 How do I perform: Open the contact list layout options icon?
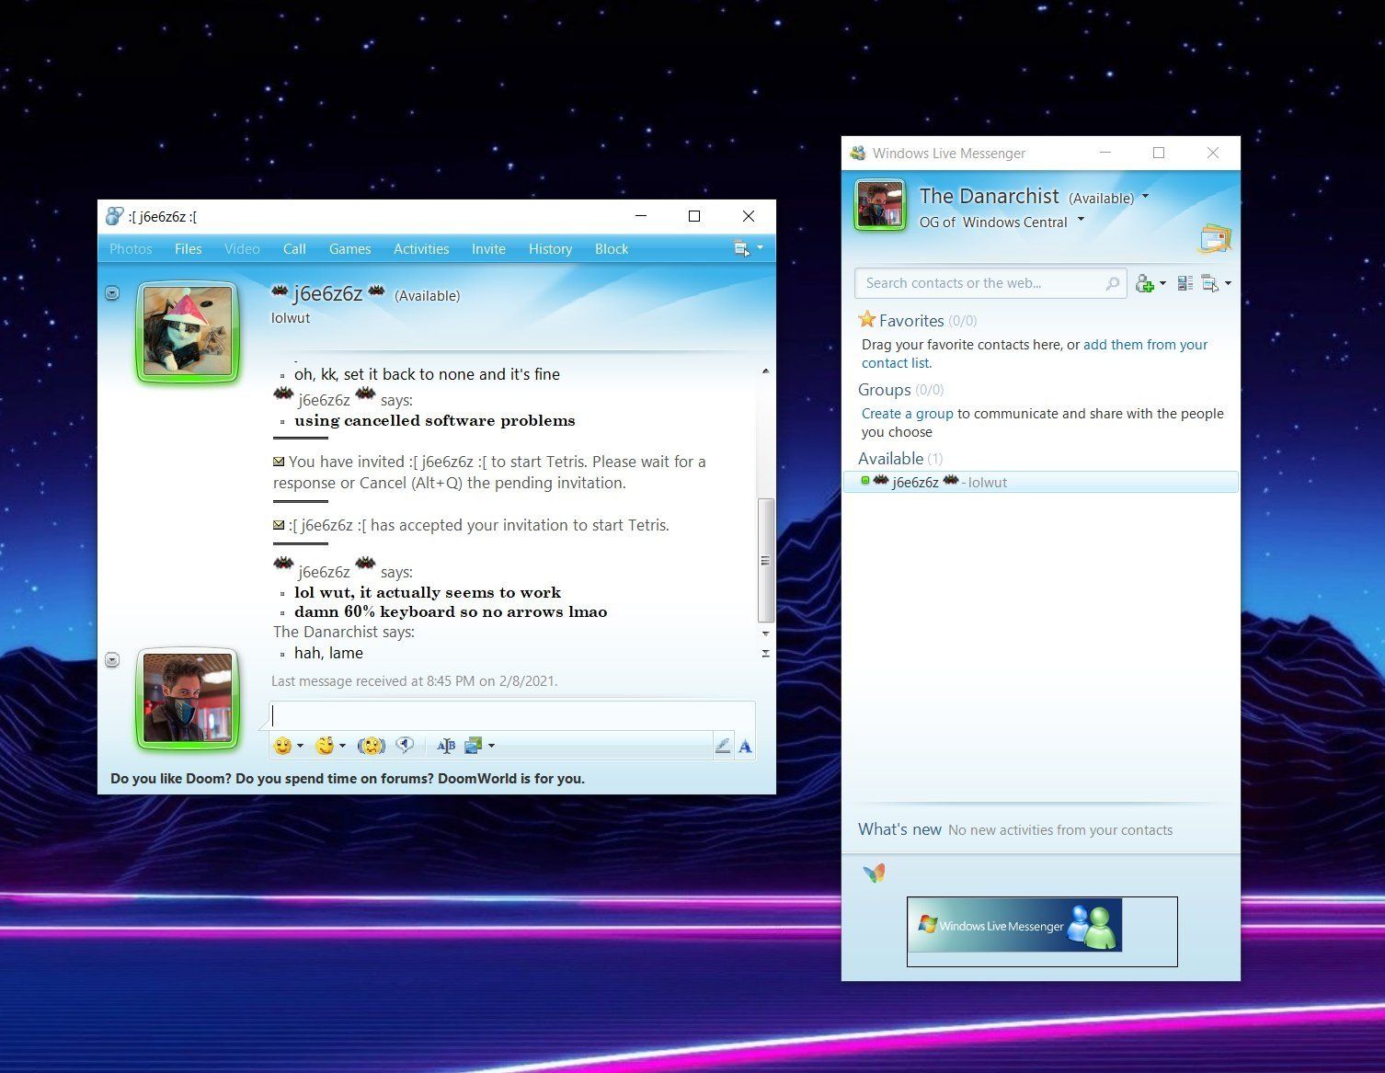1185,283
